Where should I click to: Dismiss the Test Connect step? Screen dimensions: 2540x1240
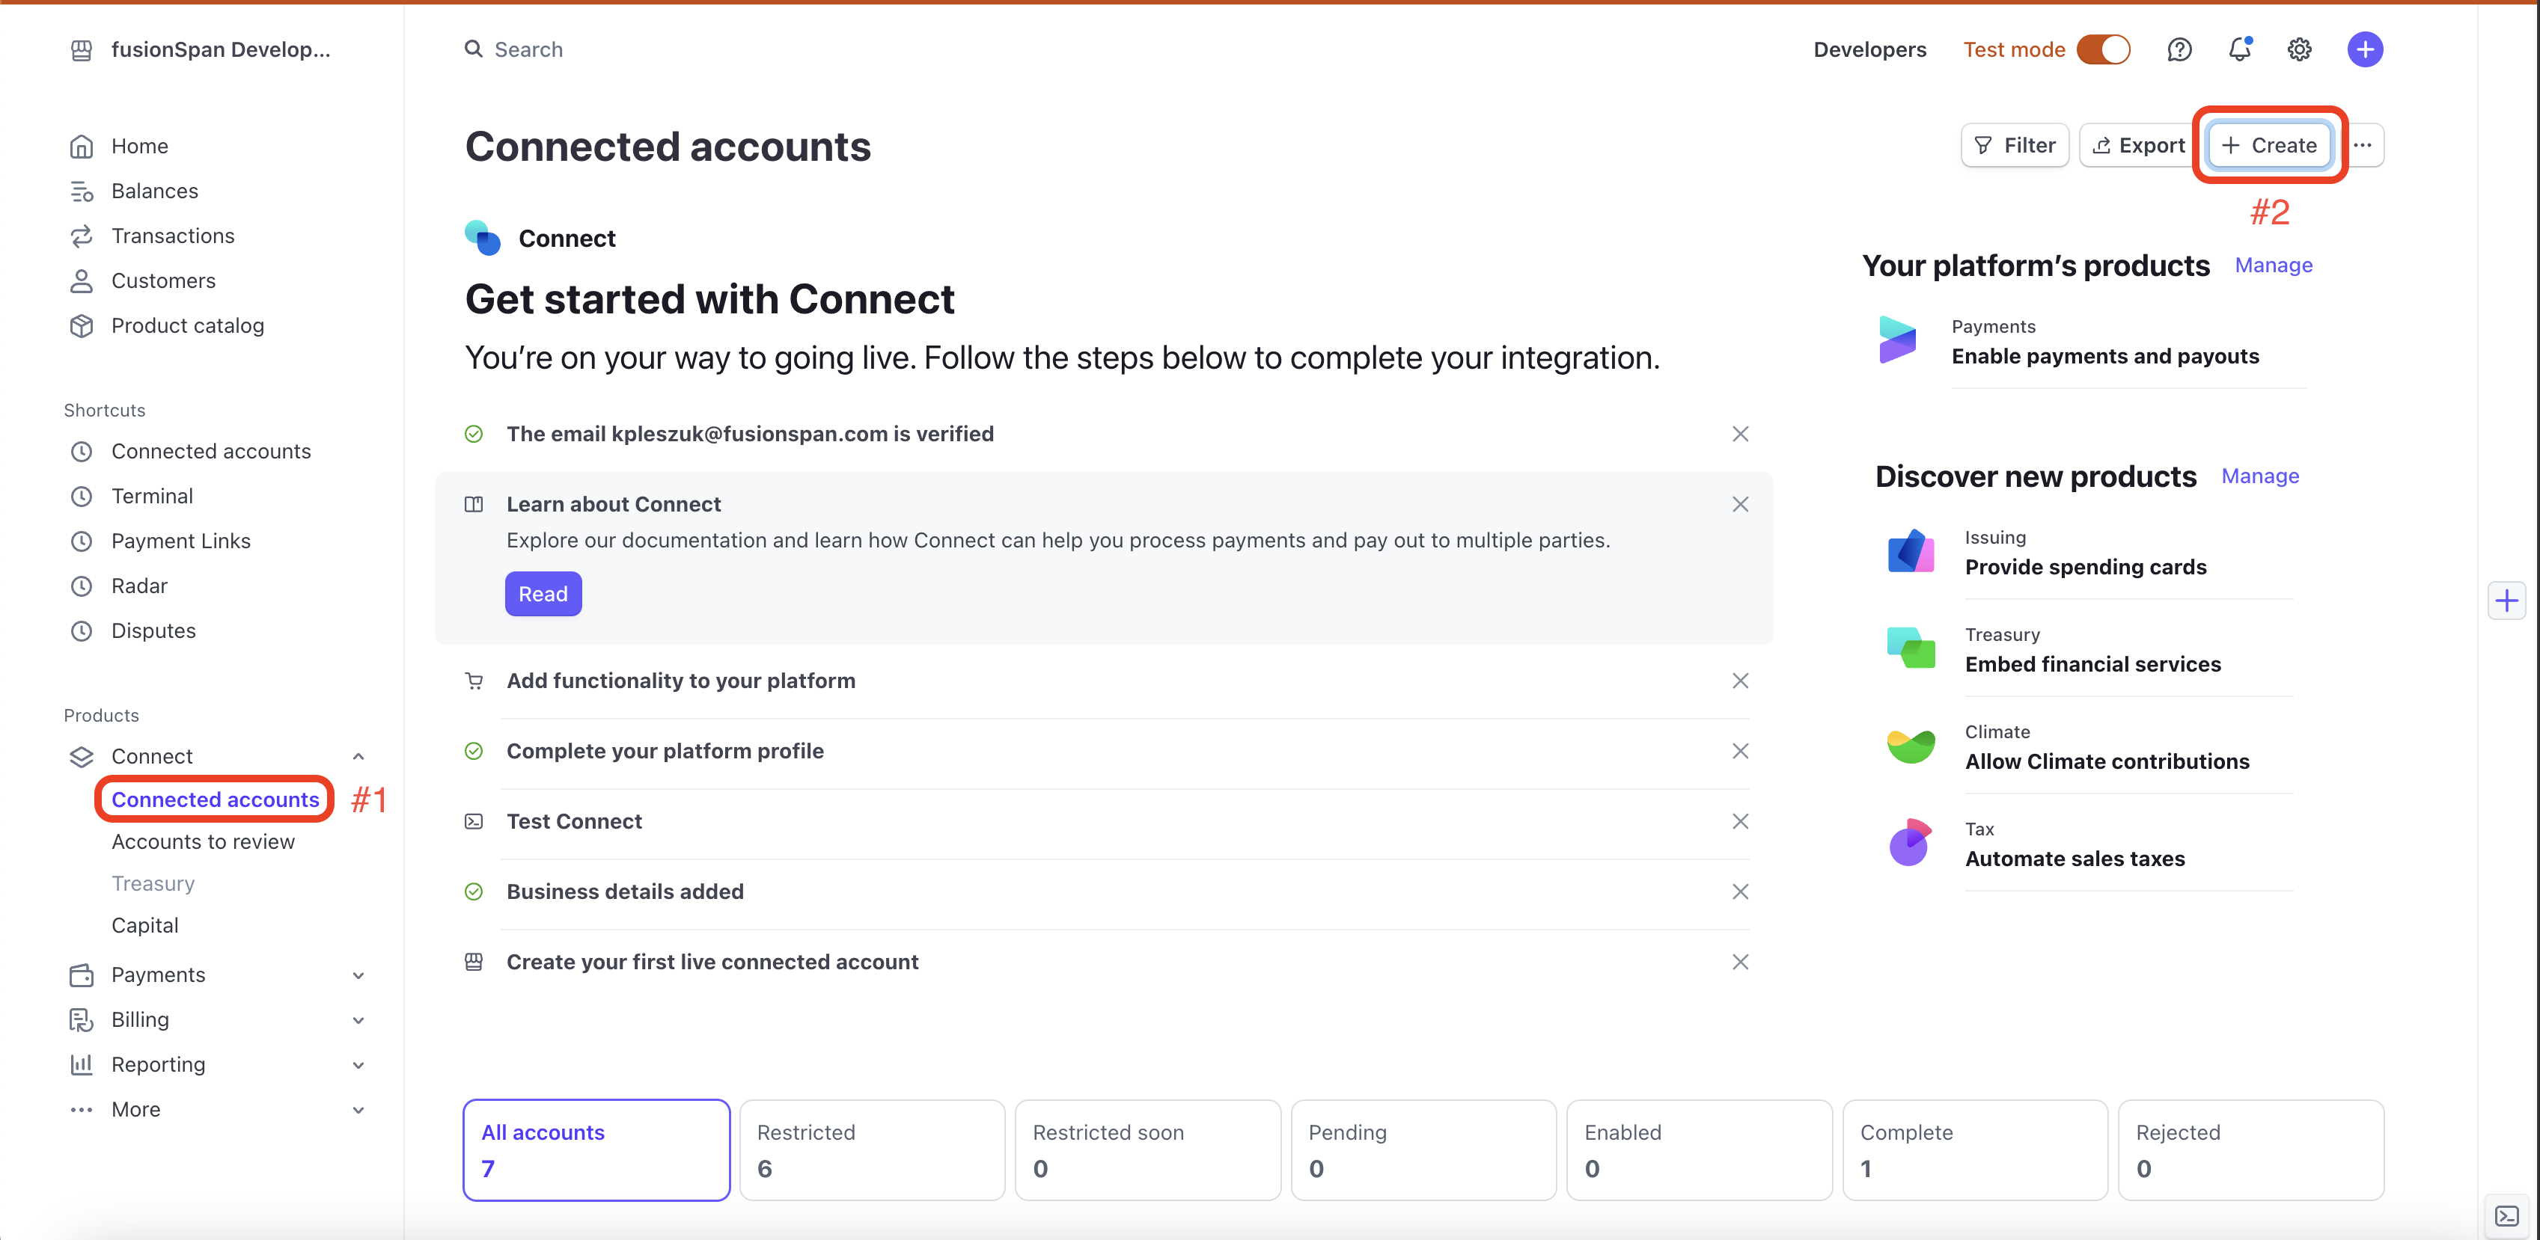coord(1740,821)
